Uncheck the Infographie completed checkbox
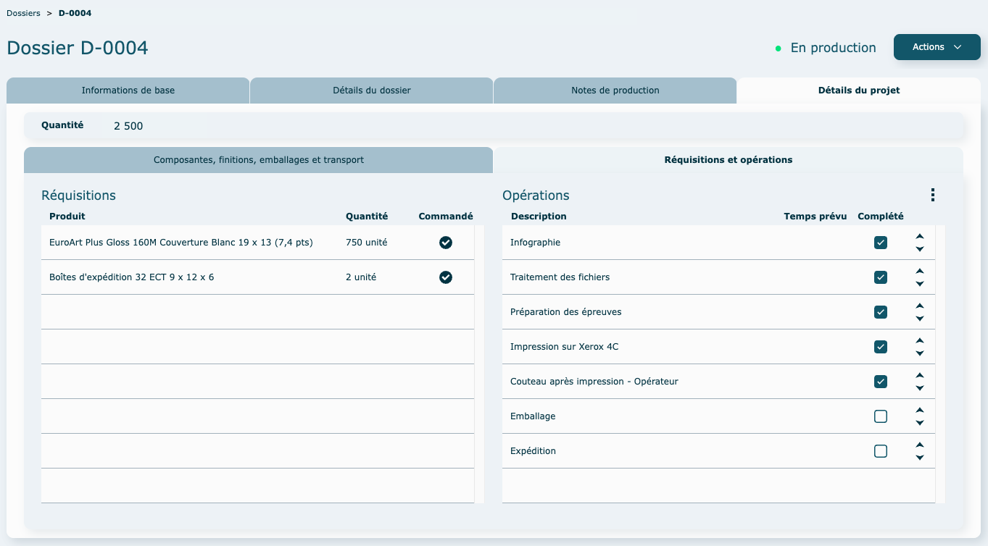The height and width of the screenshot is (546, 988). (881, 243)
